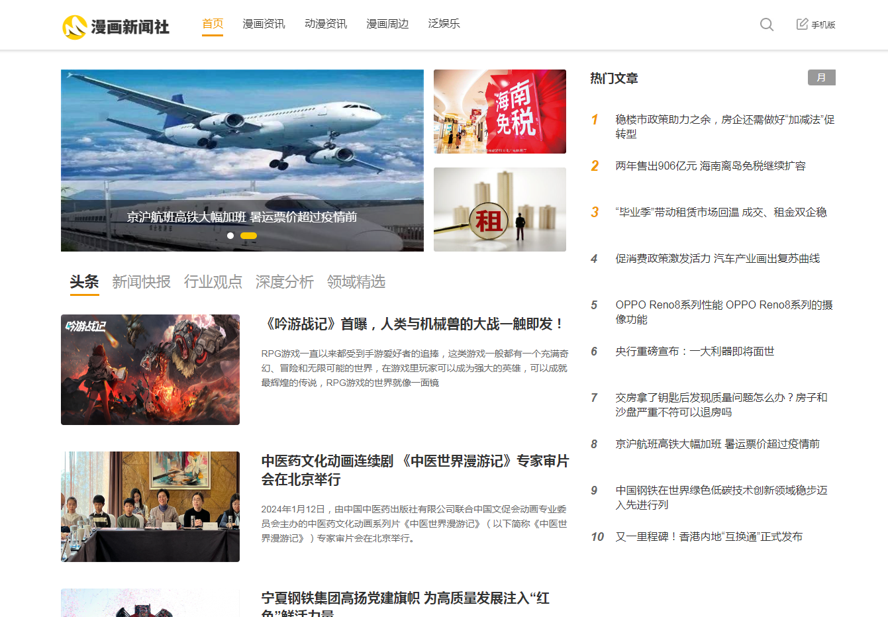Screen dimensions: 888x617
Task: Open the 吟游战记 game thumbnail
Action: coord(150,369)
